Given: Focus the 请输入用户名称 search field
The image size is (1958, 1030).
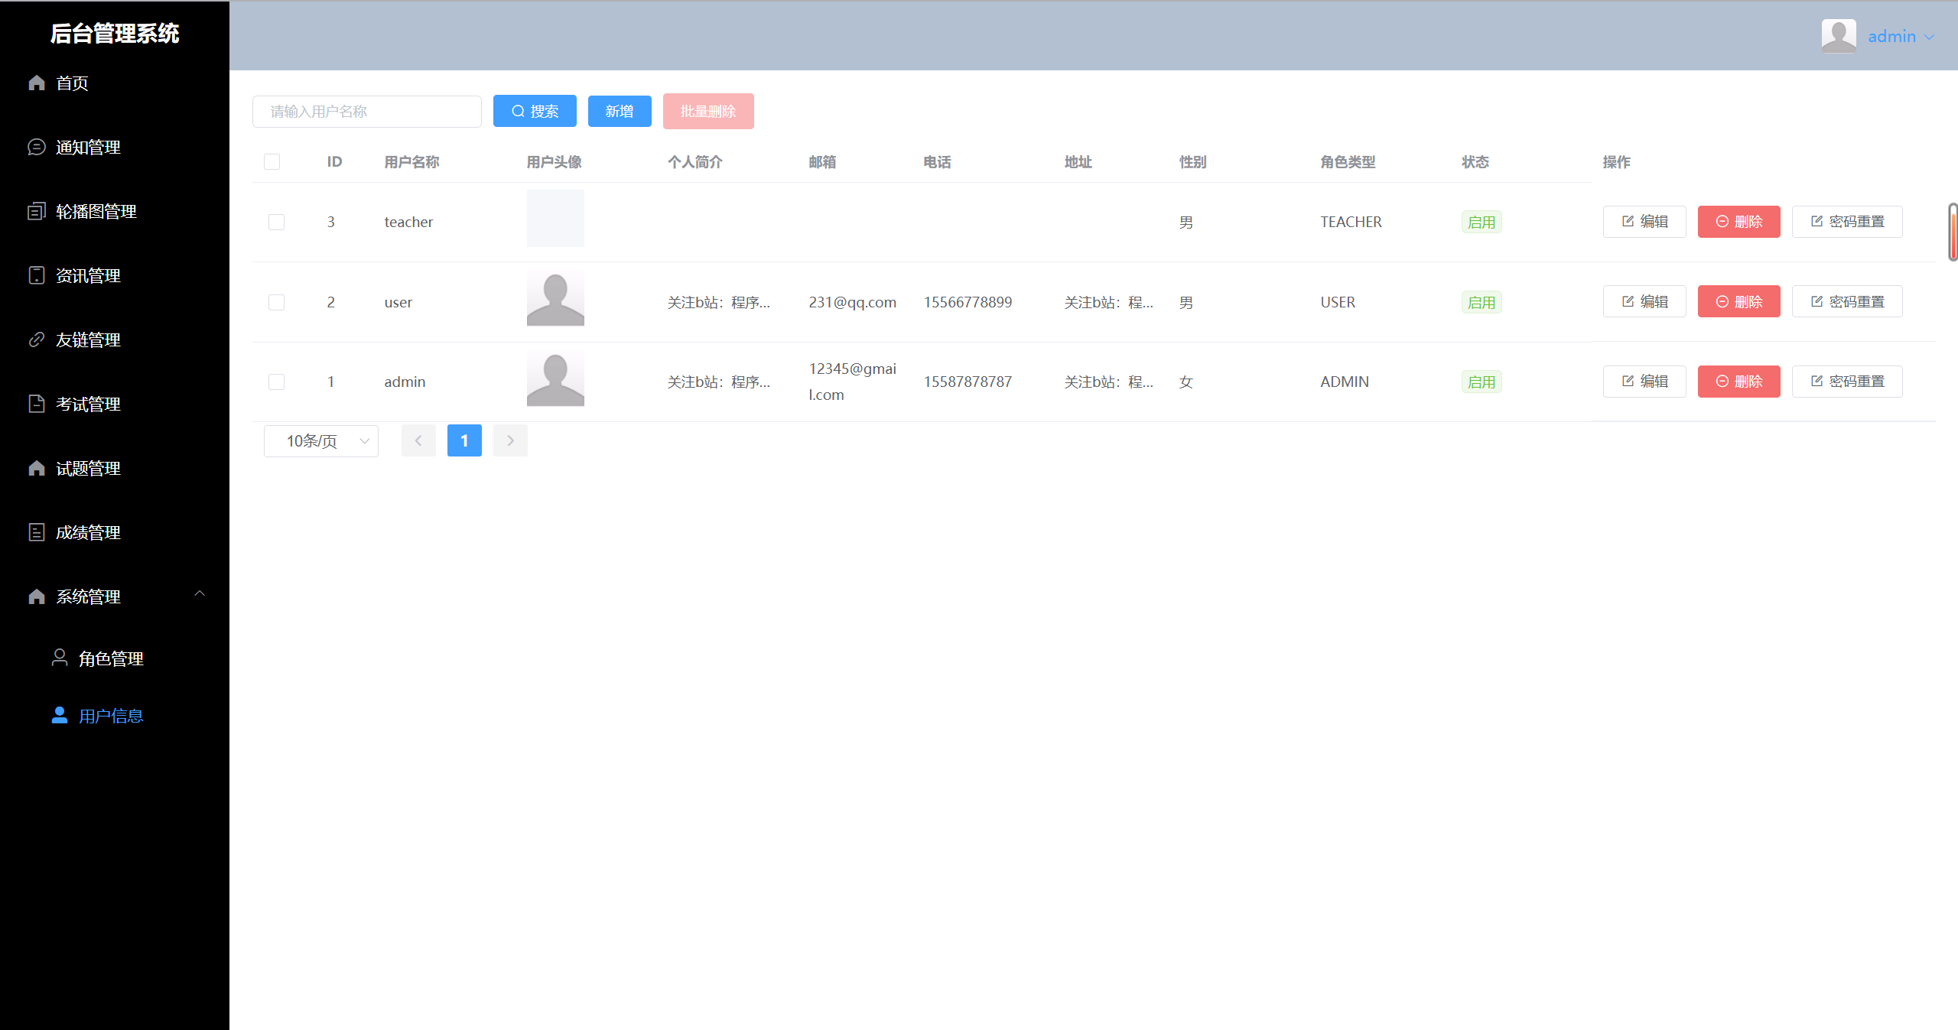Looking at the screenshot, I should tap(367, 112).
